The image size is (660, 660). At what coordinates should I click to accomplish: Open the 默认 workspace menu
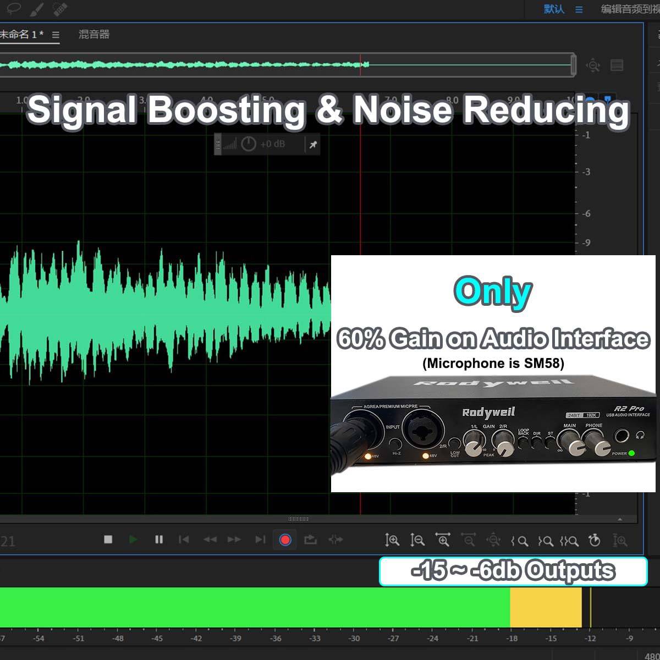(x=579, y=9)
